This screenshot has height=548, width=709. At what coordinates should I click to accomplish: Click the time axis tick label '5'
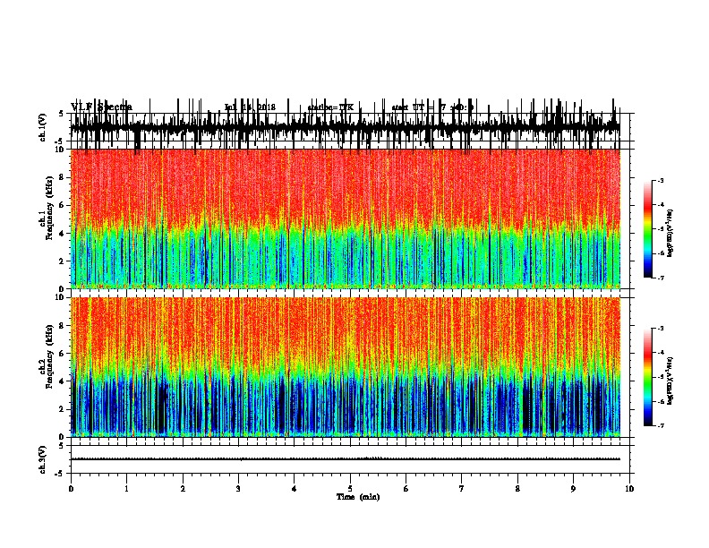(x=350, y=489)
